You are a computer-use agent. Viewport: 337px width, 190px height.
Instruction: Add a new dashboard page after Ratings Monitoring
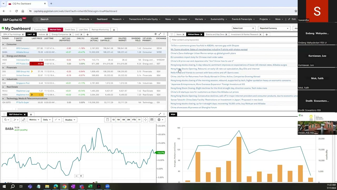click(114, 30)
